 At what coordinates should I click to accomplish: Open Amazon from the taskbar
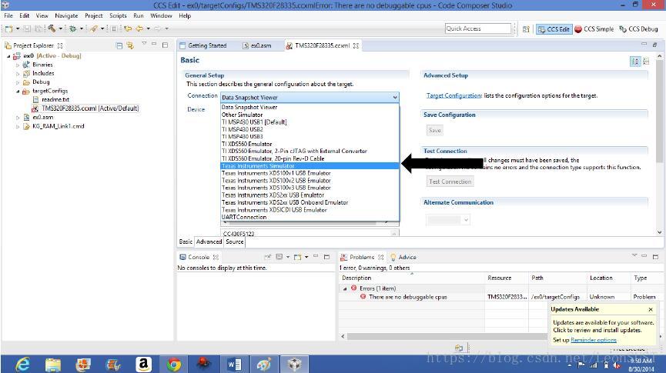(x=143, y=364)
